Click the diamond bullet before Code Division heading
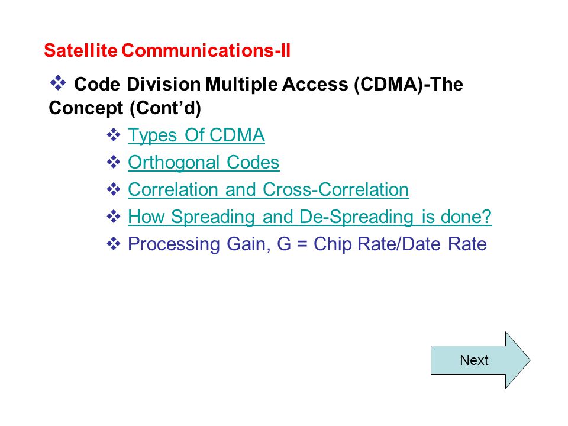Screen dimensions: 568x426 tap(58, 83)
